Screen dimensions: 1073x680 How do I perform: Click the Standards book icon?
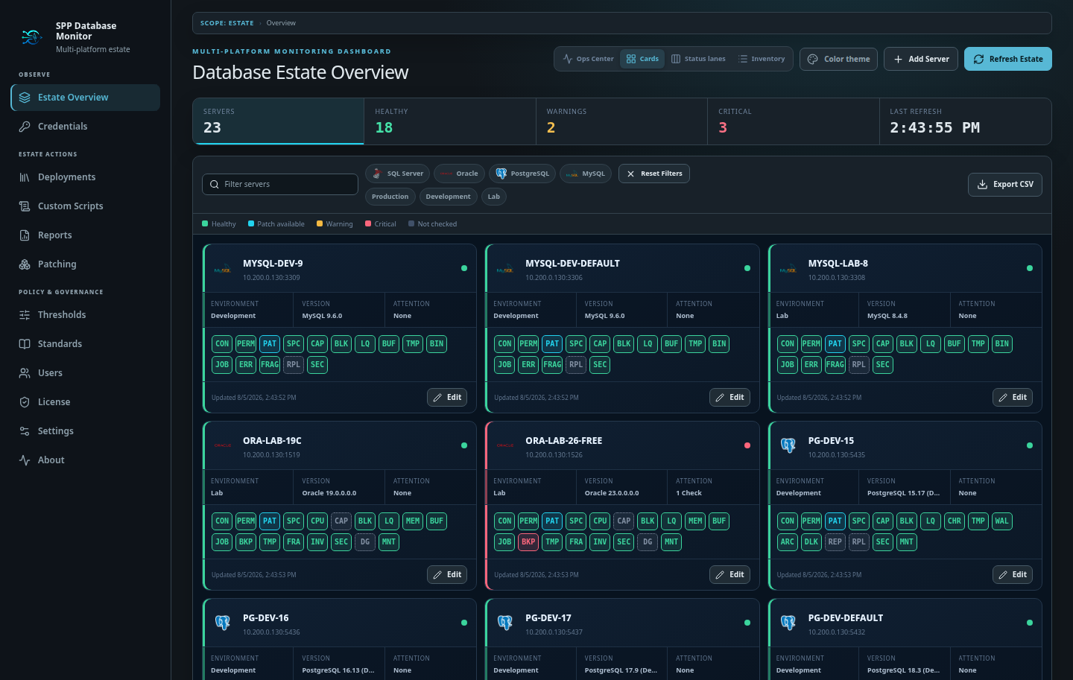tap(25, 344)
